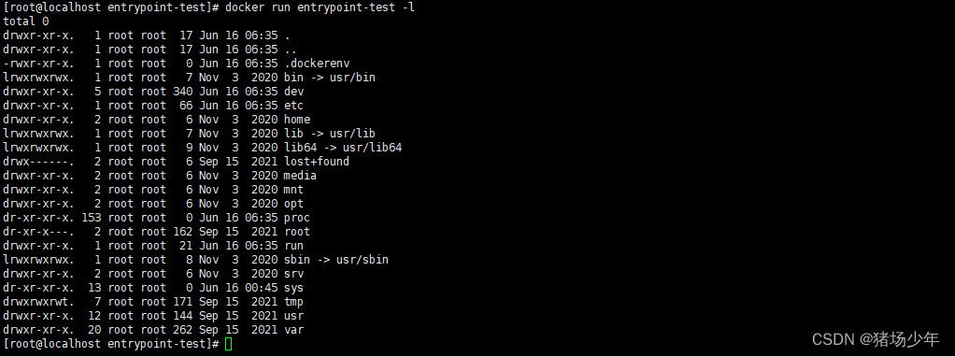
Task: Select the proc directory name
Action: (297, 218)
